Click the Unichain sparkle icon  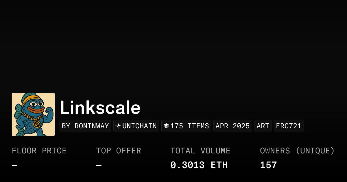pos(118,126)
